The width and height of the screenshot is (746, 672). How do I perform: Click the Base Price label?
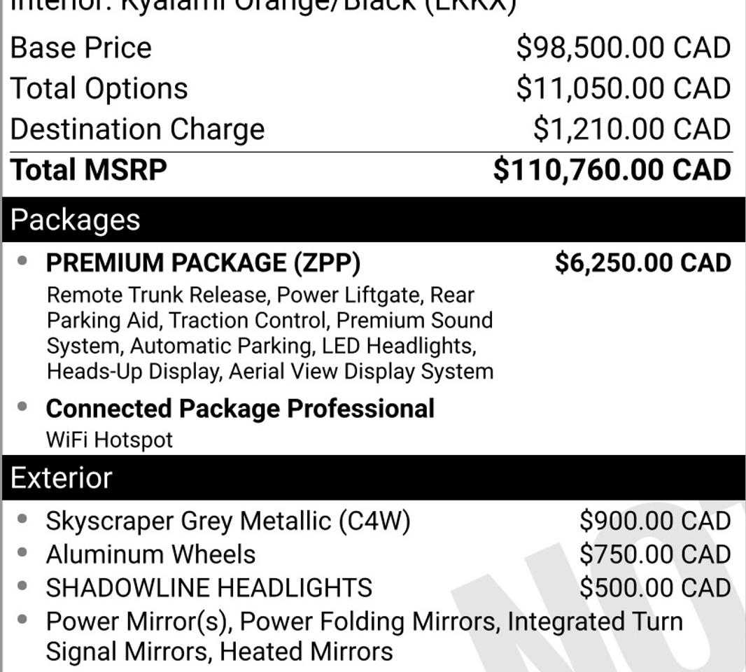coord(81,48)
